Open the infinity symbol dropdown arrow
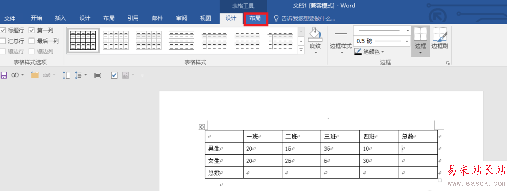Screen dimensions: 507x191 [23, 75]
